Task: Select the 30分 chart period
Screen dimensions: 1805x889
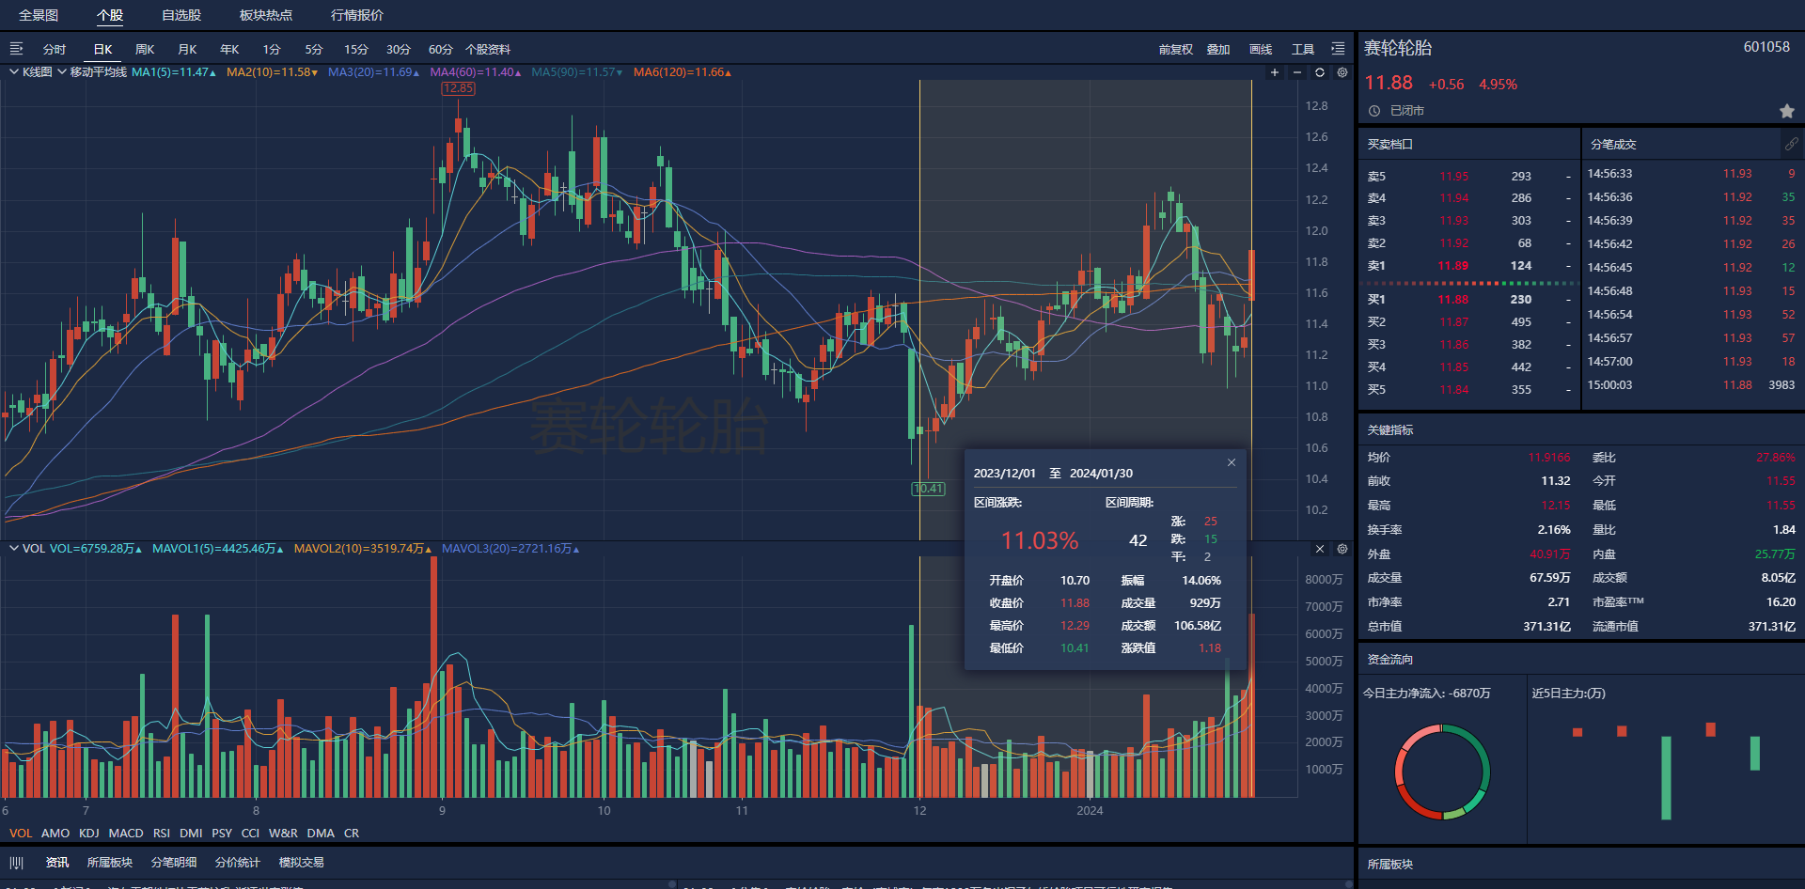Action: coord(399,50)
